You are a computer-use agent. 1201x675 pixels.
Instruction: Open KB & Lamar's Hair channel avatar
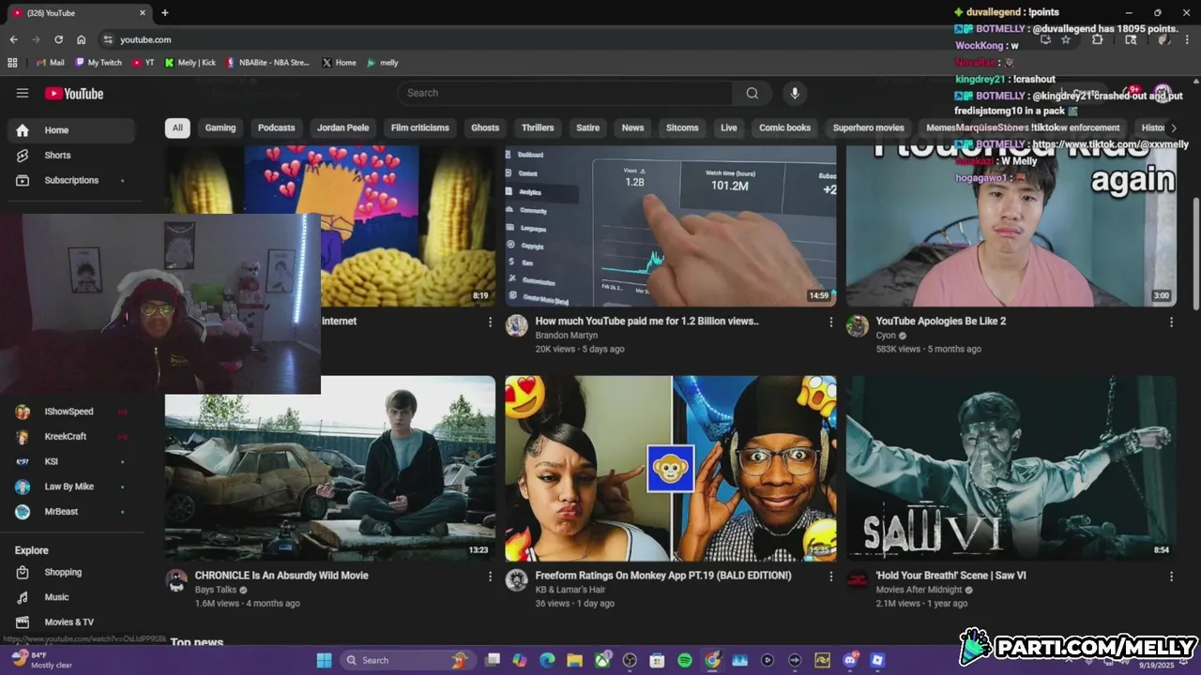(x=516, y=580)
